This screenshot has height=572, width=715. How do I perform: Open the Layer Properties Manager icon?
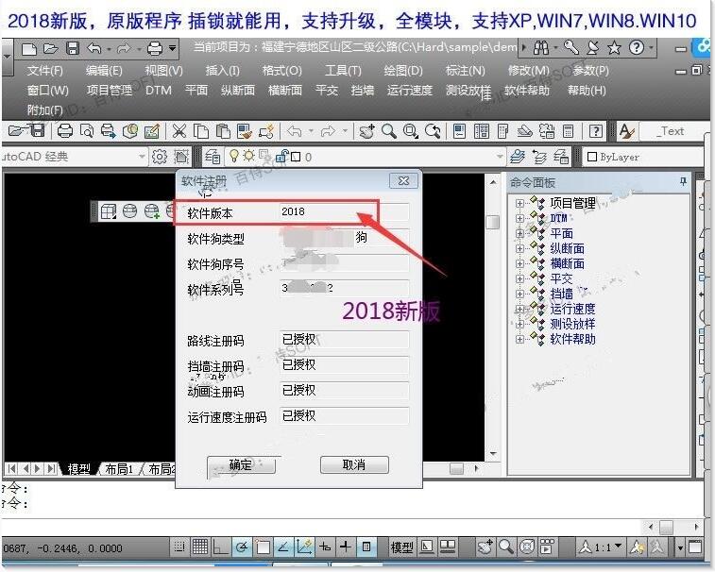pyautogui.click(x=213, y=157)
